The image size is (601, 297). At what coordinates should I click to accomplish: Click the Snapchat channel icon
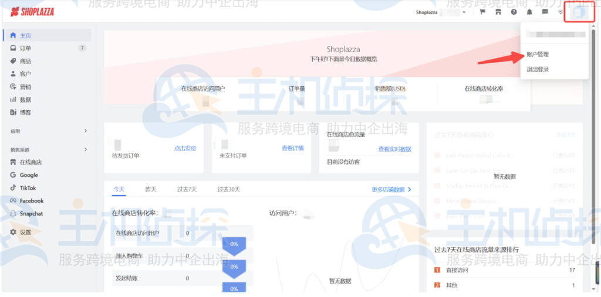pyautogui.click(x=13, y=214)
